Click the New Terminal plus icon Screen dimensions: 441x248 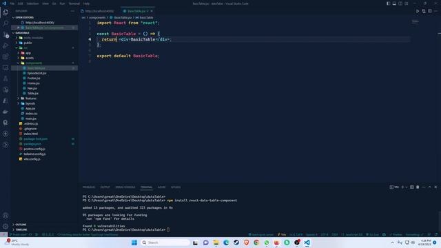pos(402,187)
